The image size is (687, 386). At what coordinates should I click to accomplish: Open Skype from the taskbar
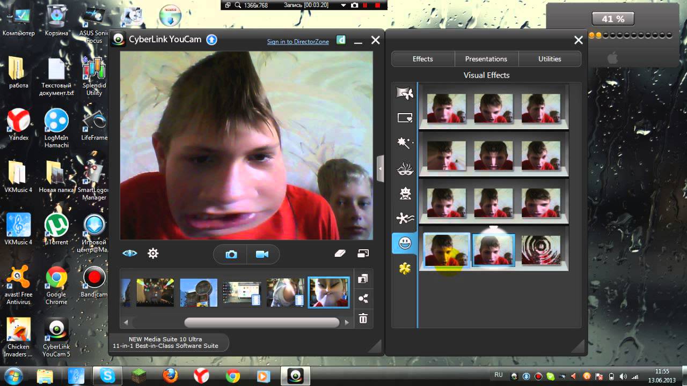tap(107, 376)
